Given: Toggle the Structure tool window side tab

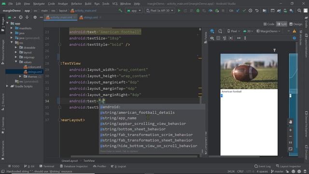Looking at the screenshot, I should coord(3,102).
